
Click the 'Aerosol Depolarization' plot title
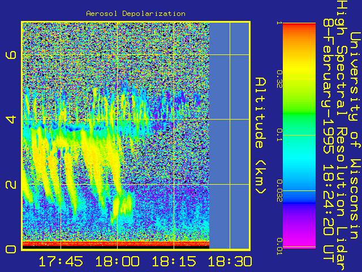(136, 14)
